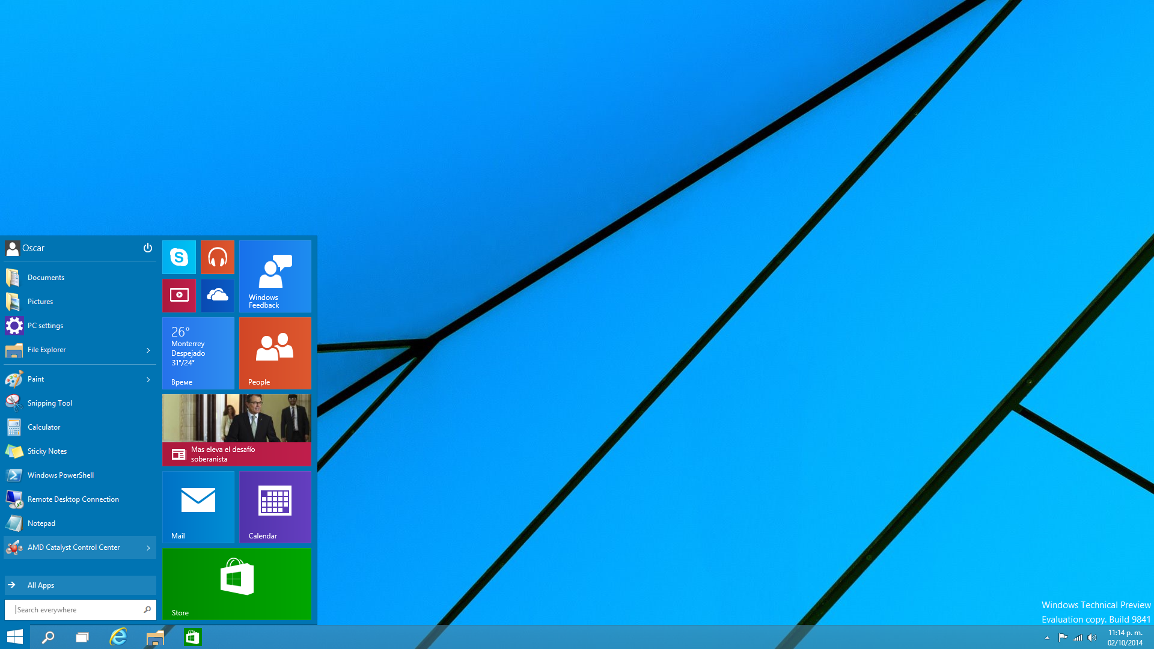Viewport: 1154px width, 649px height.
Task: Expand the Paint jump list arrow
Action: point(148,379)
